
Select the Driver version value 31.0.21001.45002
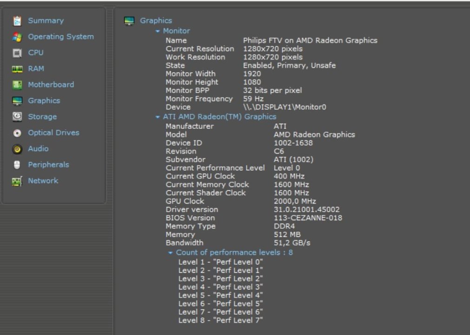point(306,210)
